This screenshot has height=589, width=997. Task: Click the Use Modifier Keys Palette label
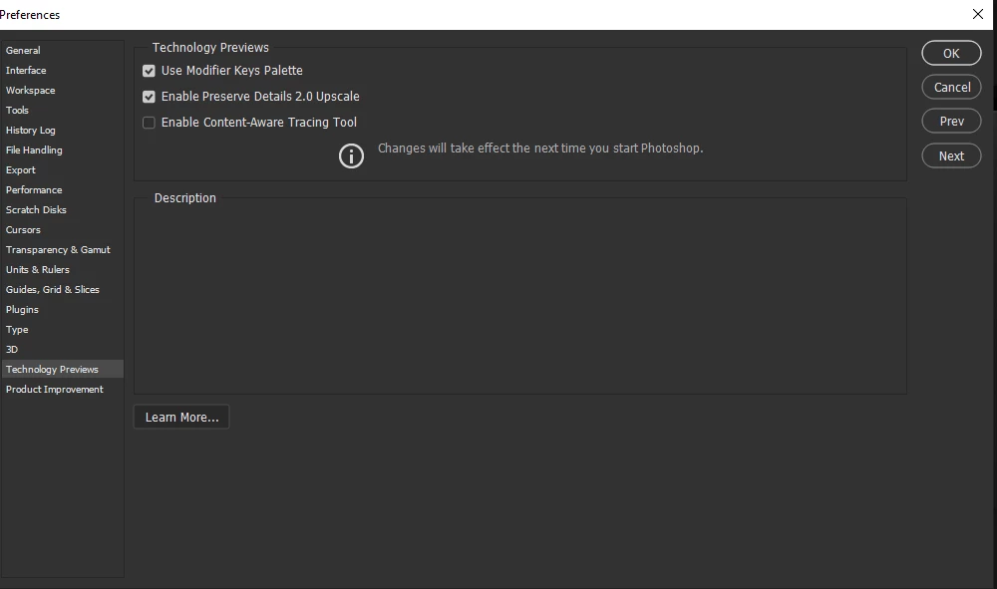(232, 71)
